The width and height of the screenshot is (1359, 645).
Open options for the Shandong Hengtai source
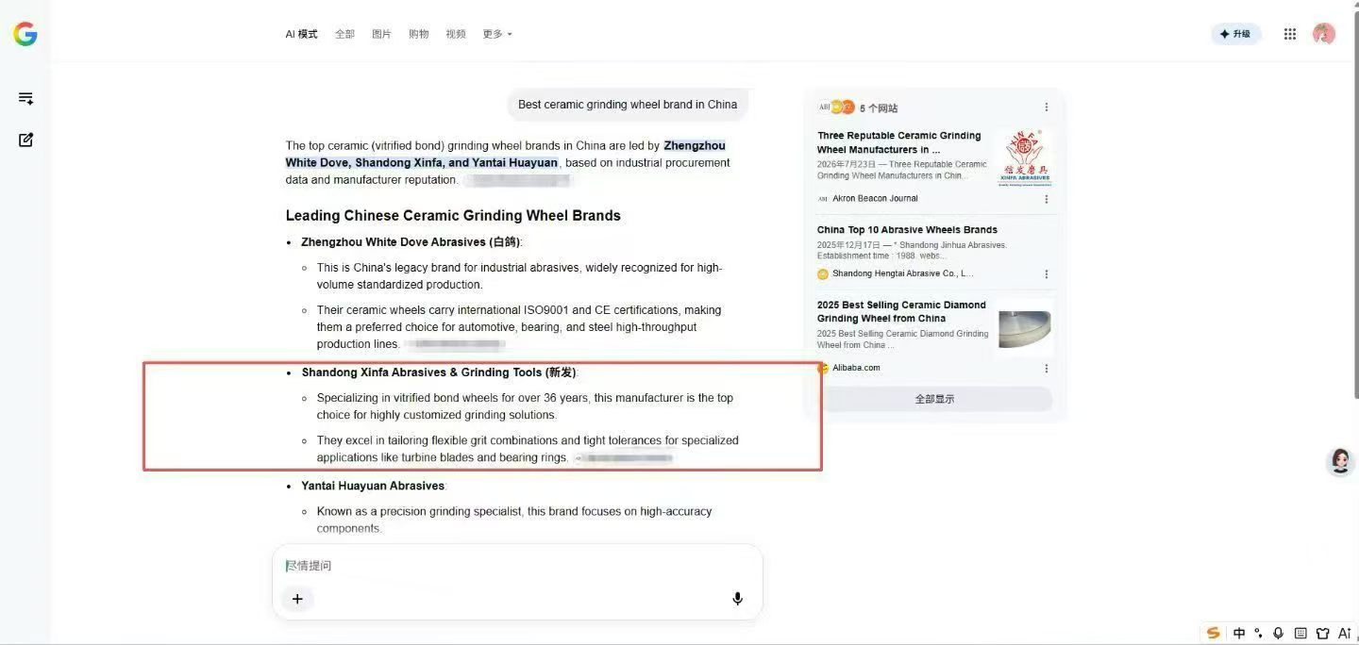[x=1046, y=274]
